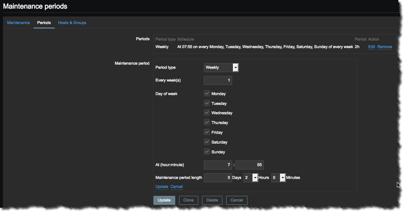Click the Delete button

[x=212, y=200]
